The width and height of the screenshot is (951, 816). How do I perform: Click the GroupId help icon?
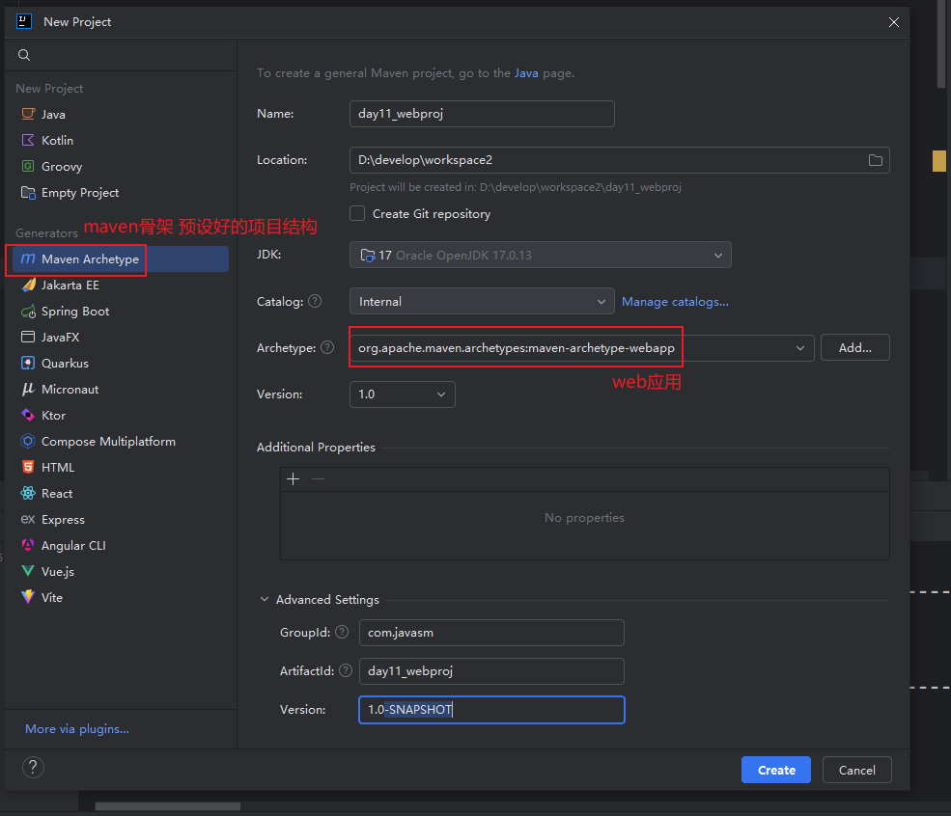pos(342,632)
